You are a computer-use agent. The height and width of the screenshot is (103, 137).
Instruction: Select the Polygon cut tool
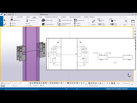click(15, 20)
